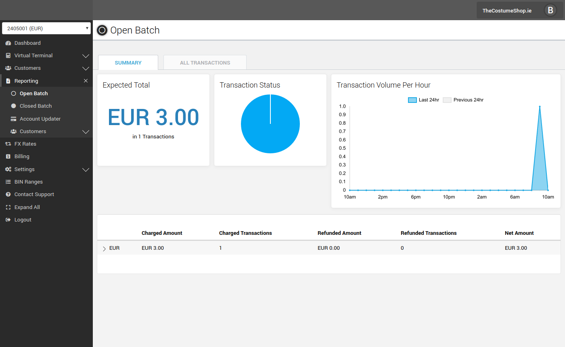Go to Billing page

22,157
